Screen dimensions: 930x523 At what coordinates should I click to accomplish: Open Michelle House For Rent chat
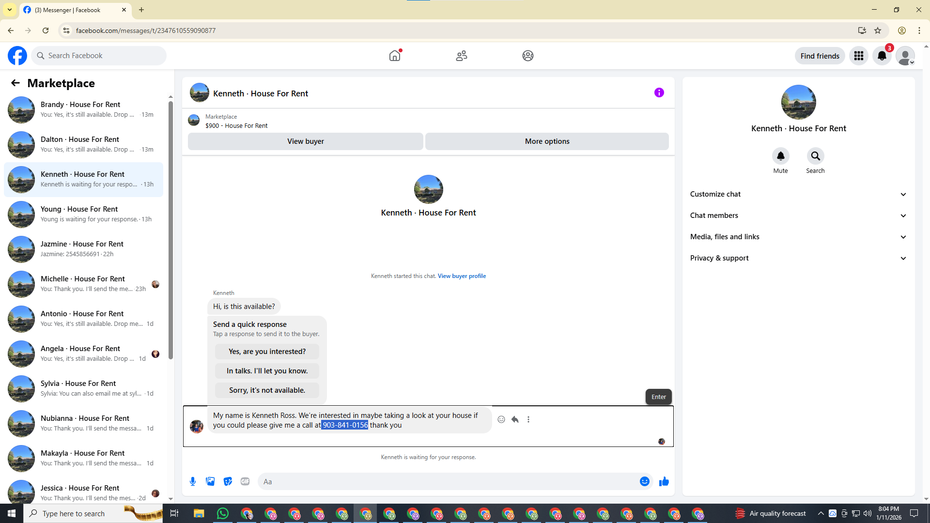click(83, 284)
